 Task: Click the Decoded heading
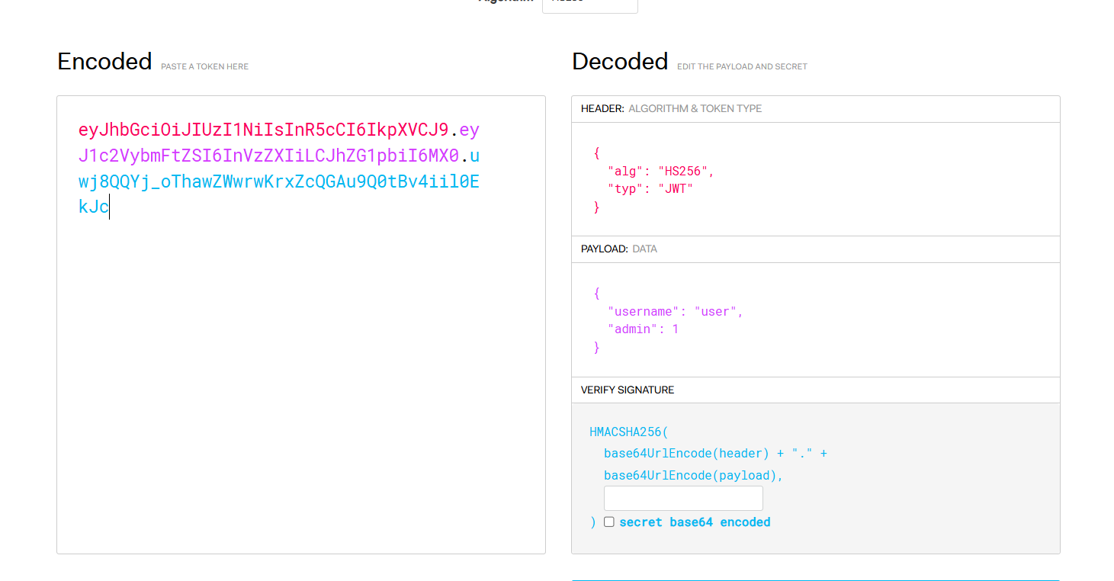coord(620,61)
